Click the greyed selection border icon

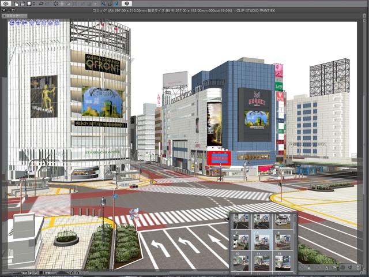(96, 4)
